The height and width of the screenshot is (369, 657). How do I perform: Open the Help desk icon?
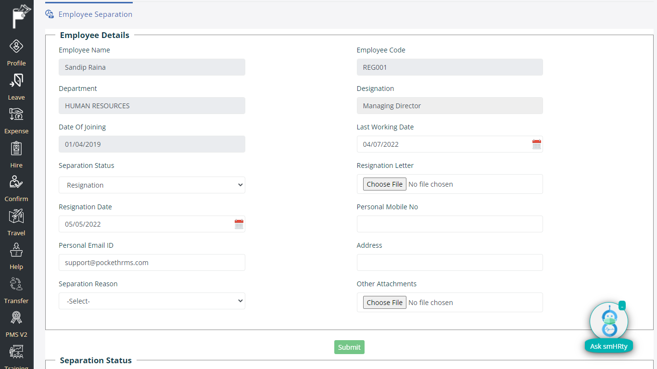coord(16,250)
